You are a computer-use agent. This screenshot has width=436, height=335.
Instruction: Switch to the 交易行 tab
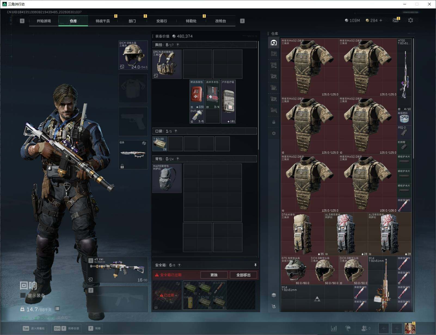pyautogui.click(x=162, y=21)
